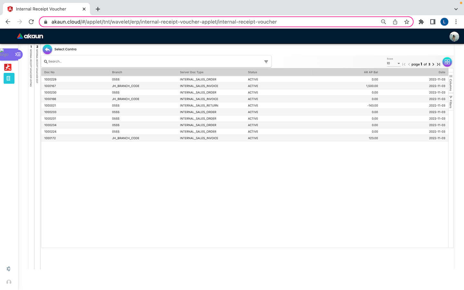This screenshot has width=464, height=290.
Task: Bookmark this page with the star icon
Action: [407, 22]
